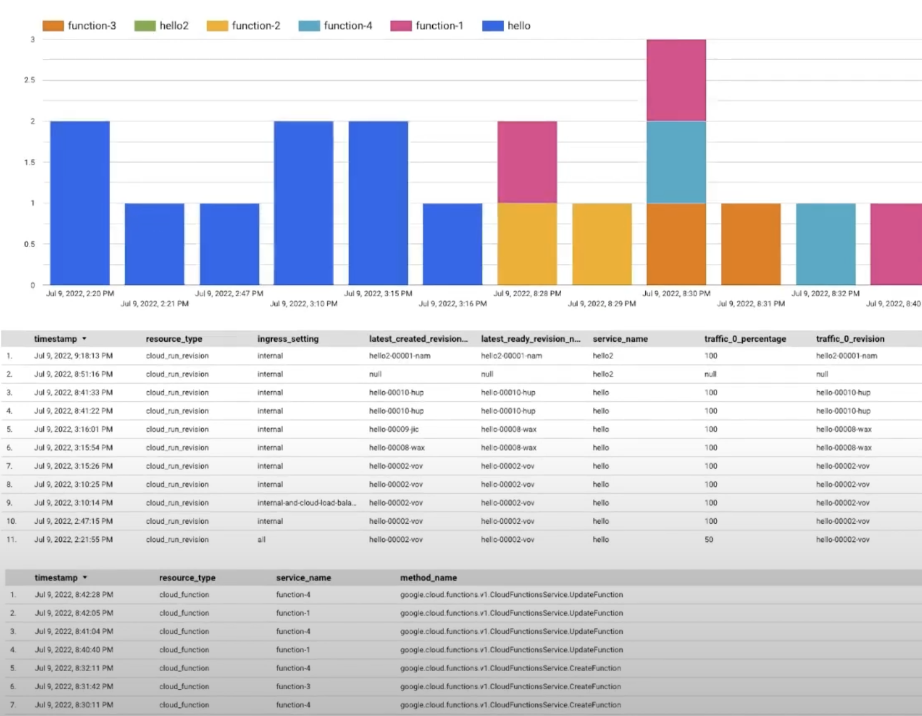Sort by the ingress_setting column header

click(288, 339)
